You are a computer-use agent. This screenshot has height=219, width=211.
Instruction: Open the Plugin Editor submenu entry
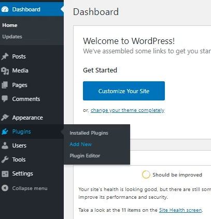[x=85, y=156]
